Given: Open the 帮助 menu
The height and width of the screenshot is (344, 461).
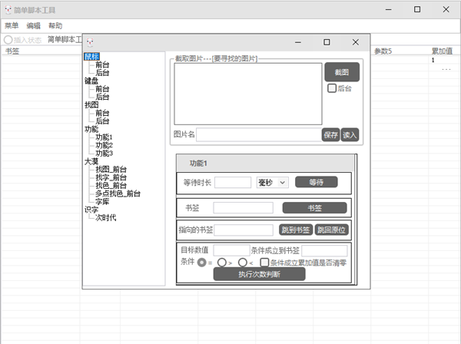Looking at the screenshot, I should (55, 25).
